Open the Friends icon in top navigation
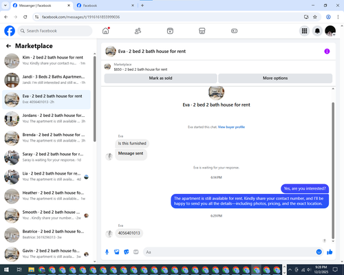344x275 pixels. 138,31
